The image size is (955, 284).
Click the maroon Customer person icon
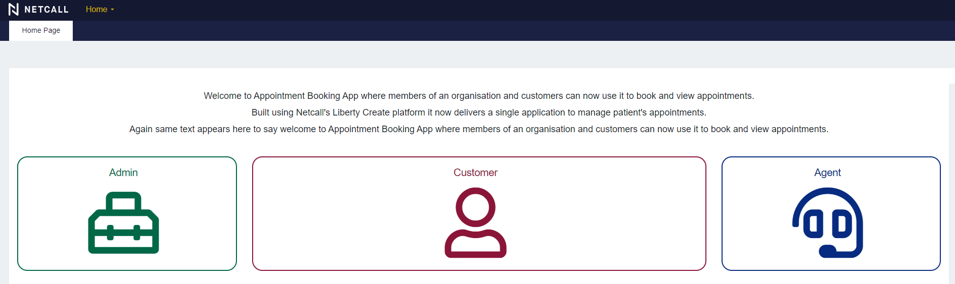(x=475, y=222)
